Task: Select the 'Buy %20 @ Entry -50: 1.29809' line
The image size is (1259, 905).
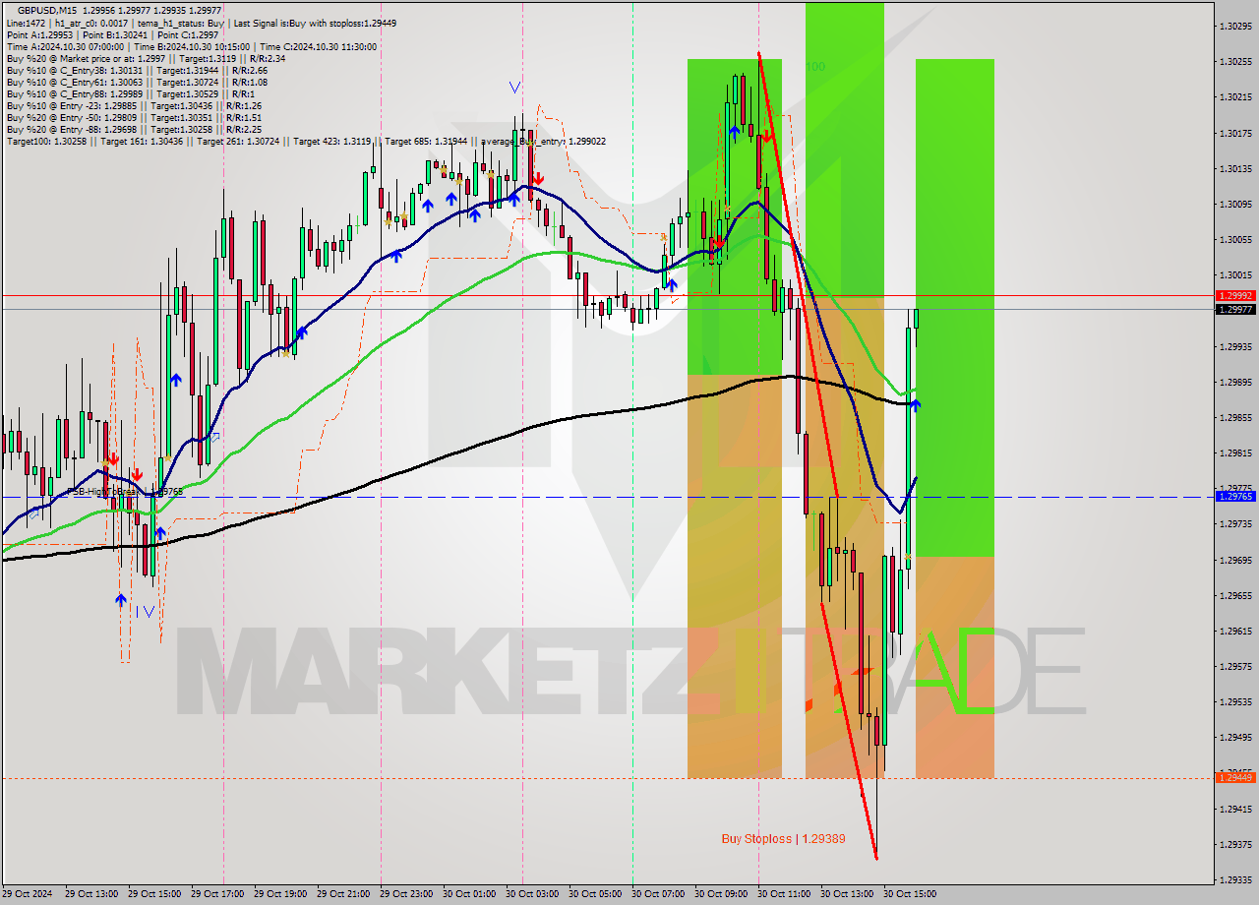Action: (134, 117)
